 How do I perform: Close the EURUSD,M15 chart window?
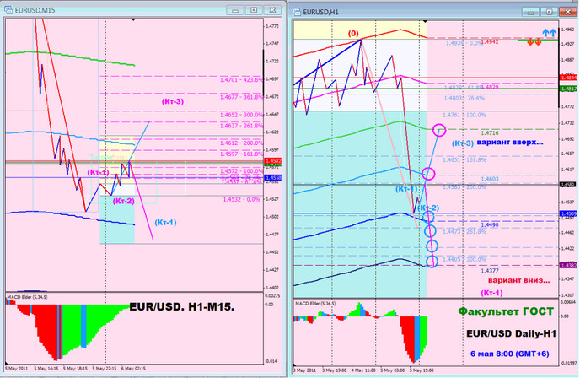[x=272, y=10]
